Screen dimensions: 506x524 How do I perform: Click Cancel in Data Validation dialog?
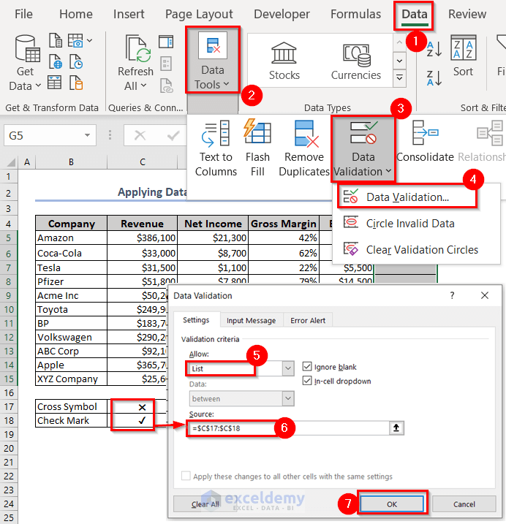point(464,504)
